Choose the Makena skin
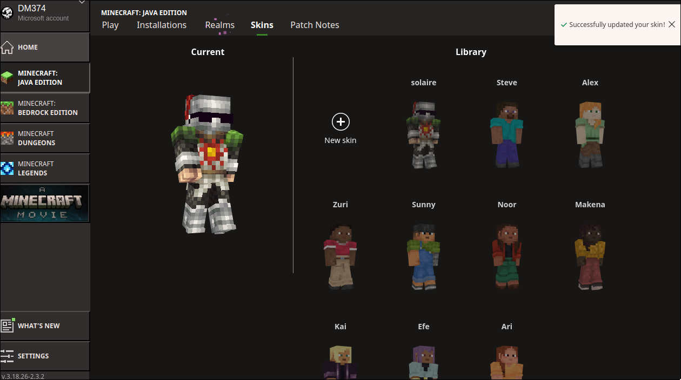 590,256
